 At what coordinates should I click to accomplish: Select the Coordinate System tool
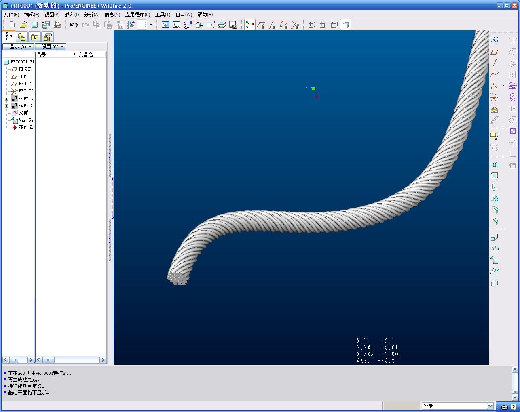tap(494, 97)
